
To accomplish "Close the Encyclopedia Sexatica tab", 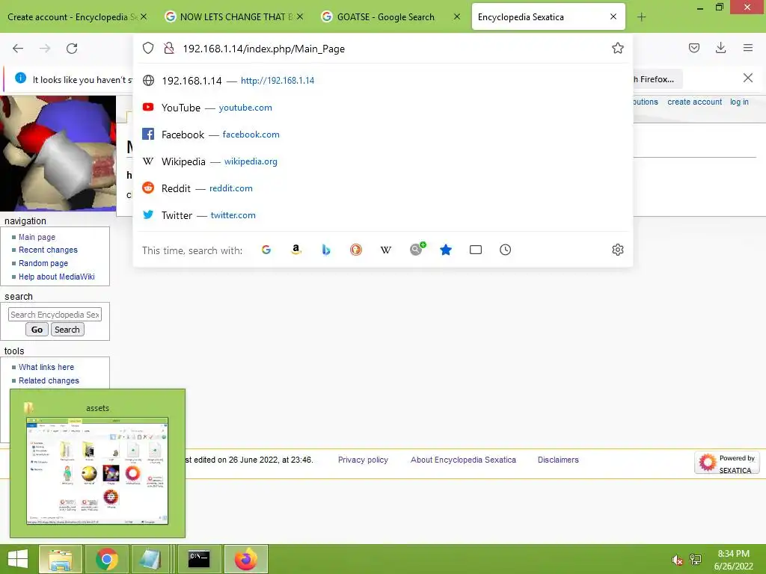I will (613, 16).
